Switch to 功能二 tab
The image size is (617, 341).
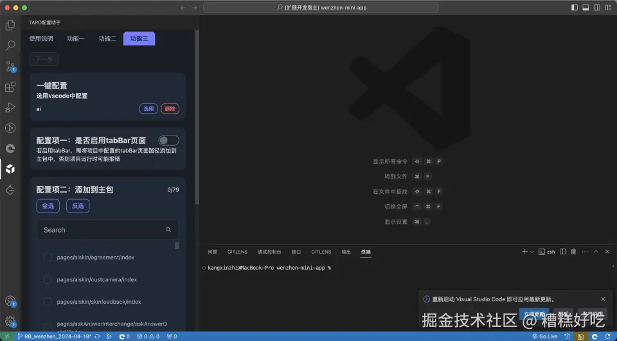pyautogui.click(x=107, y=39)
